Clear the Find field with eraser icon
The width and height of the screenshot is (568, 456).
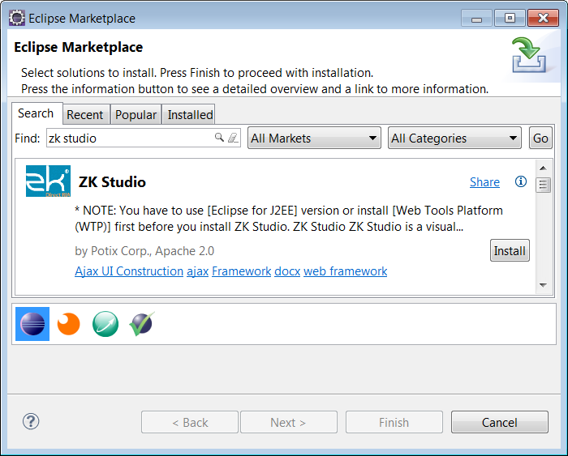point(233,138)
